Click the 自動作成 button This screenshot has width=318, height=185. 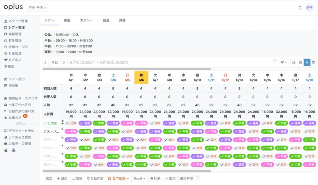(x=95, y=178)
